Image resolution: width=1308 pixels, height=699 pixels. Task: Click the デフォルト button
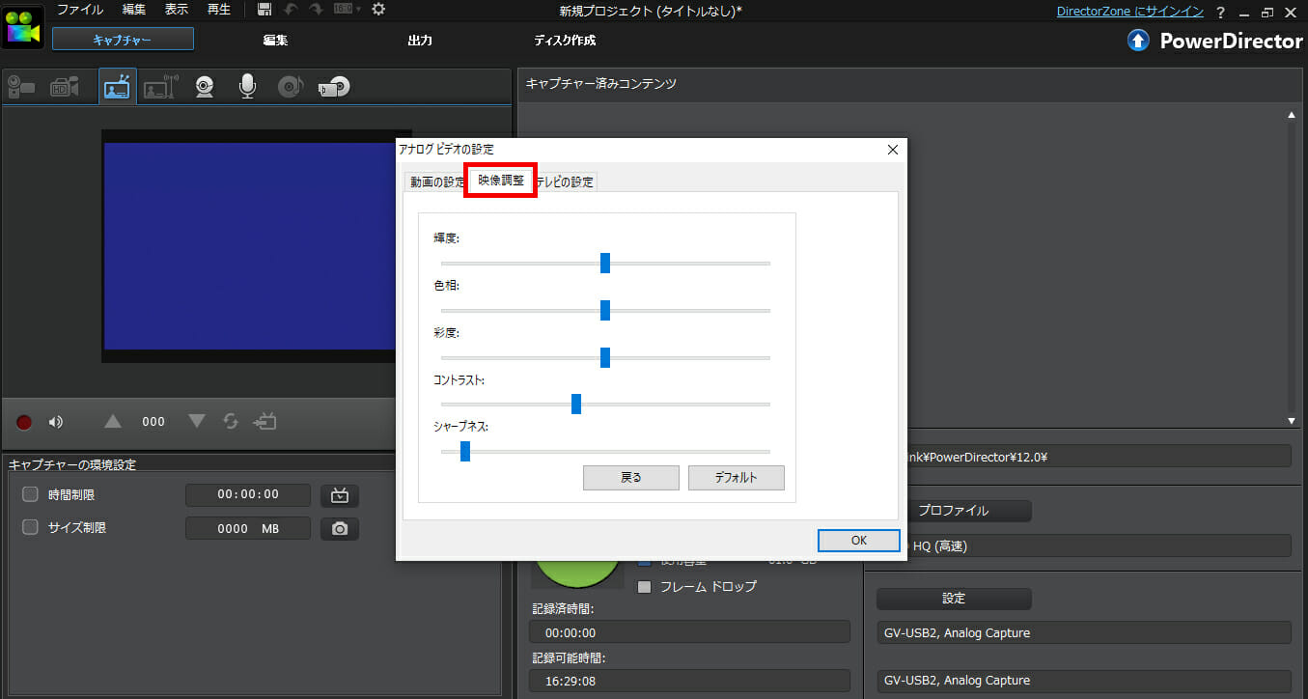click(737, 478)
